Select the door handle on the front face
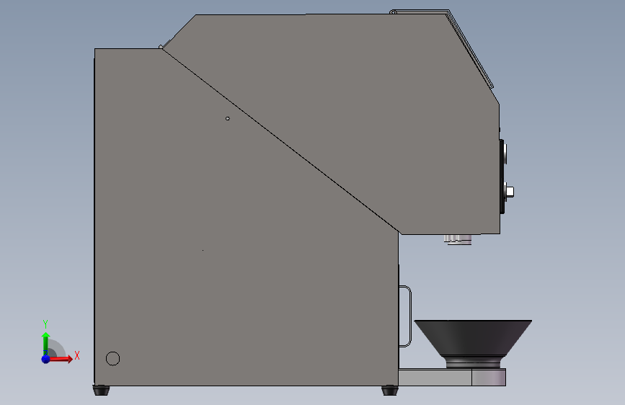Viewport: 625px width, 405px height. (405, 316)
